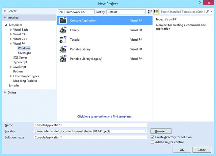The width and height of the screenshot is (216, 156).
Task: Expand the JavaScript node
Action: point(11,67)
